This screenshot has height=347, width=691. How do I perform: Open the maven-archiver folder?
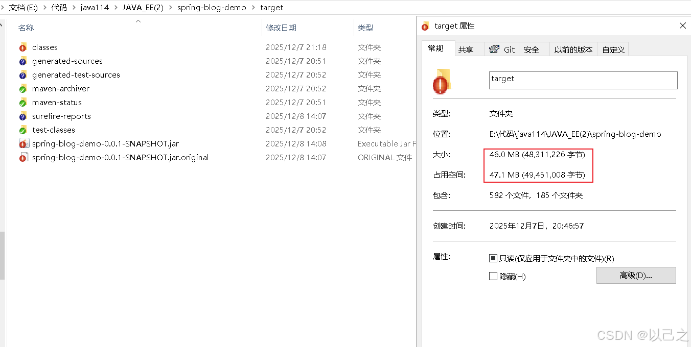[x=61, y=88]
